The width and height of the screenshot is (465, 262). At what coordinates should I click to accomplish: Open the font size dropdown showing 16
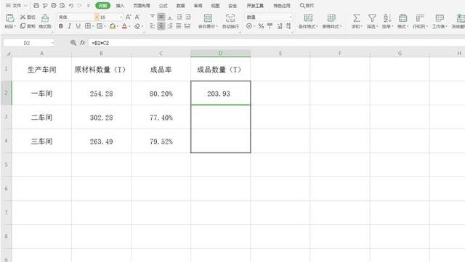(x=121, y=17)
